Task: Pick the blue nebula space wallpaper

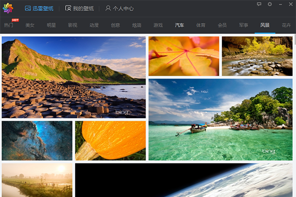Action: click(37, 140)
